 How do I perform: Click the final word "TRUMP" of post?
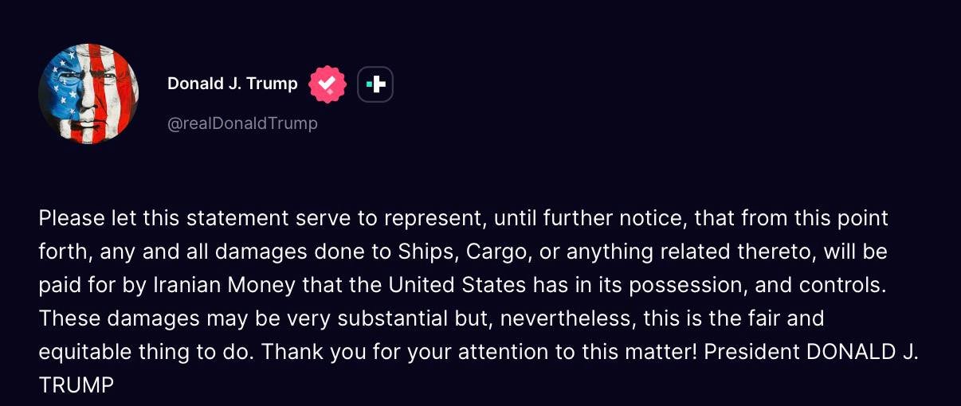click(x=76, y=386)
